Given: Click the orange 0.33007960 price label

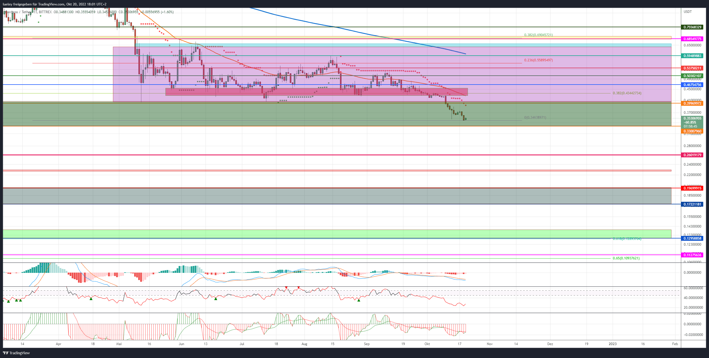Looking at the screenshot, I should click(x=692, y=131).
